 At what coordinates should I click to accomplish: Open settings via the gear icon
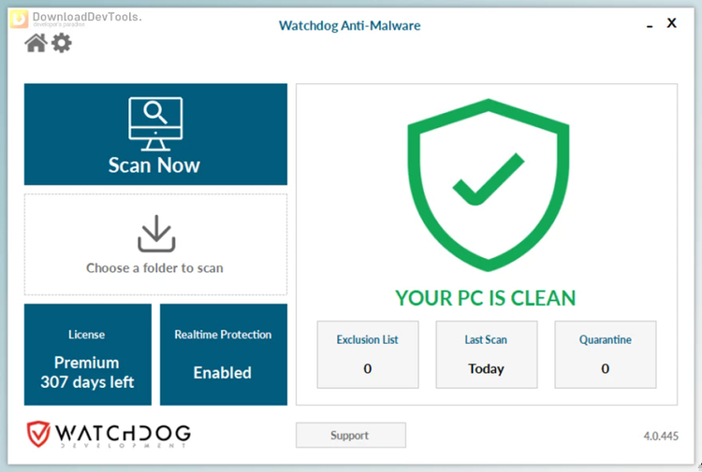[x=62, y=43]
